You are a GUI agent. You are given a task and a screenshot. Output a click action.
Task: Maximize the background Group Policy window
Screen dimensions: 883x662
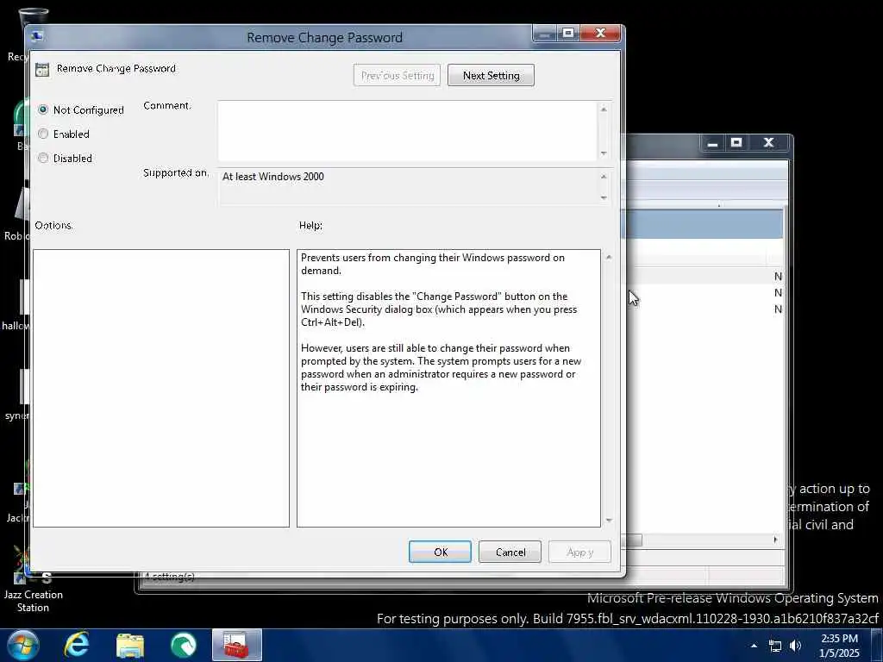[736, 143]
